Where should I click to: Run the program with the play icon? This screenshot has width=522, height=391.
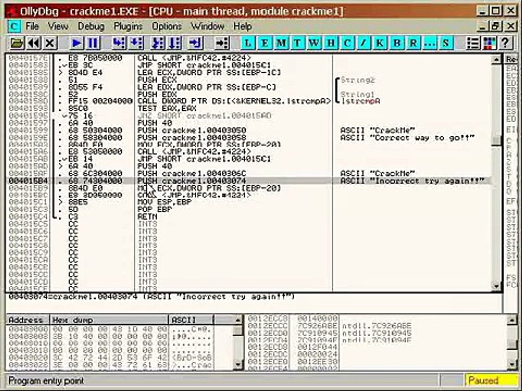pyautogui.click(x=77, y=43)
